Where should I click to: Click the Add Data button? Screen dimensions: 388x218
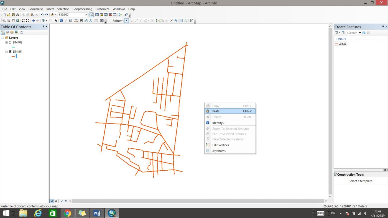(52, 15)
